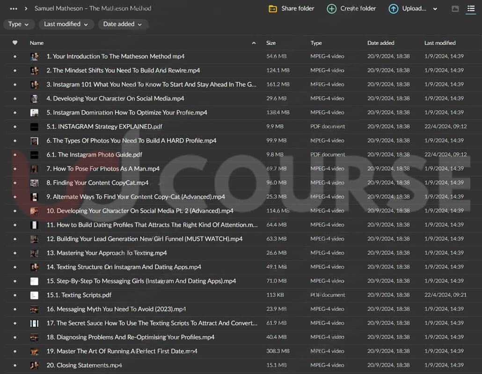Sort files by clicking the Name header
The height and width of the screenshot is (374, 482).
[37, 43]
